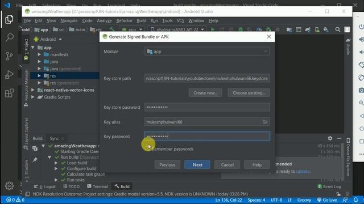The image size is (364, 204).
Task: Open the Android project view dropdown
Action: click(48, 39)
